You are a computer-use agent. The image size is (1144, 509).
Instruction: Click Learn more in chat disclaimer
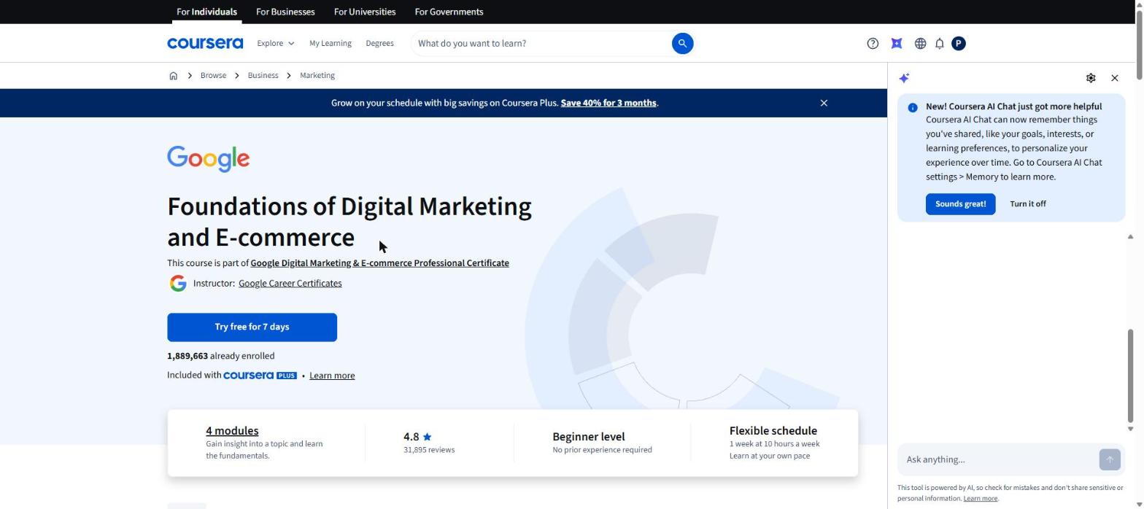[x=980, y=499]
